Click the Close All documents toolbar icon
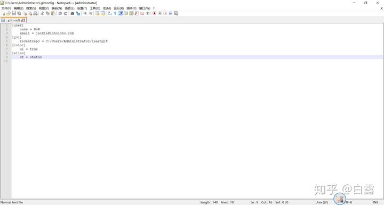Viewport: 384px width, 205px height. pyautogui.click(x=30, y=13)
